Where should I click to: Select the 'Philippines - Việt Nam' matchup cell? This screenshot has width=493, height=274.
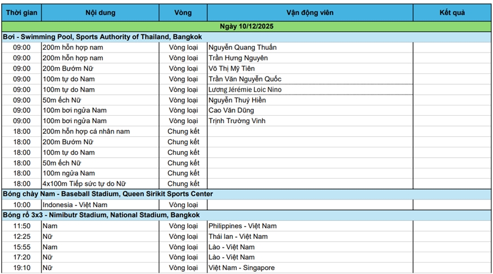[x=243, y=226]
